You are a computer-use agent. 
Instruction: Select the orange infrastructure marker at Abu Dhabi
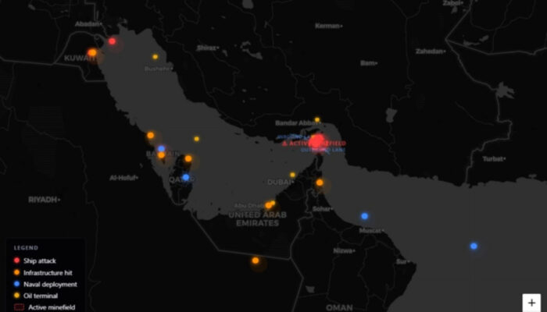click(268, 205)
